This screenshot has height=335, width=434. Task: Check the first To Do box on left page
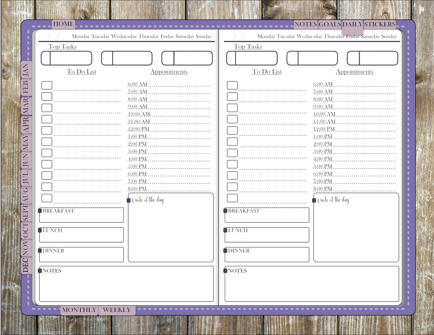(x=47, y=85)
